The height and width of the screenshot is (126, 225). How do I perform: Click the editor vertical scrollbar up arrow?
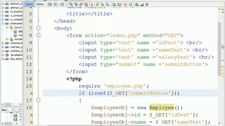[219, 9]
